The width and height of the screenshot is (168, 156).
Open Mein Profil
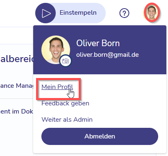tap(57, 87)
